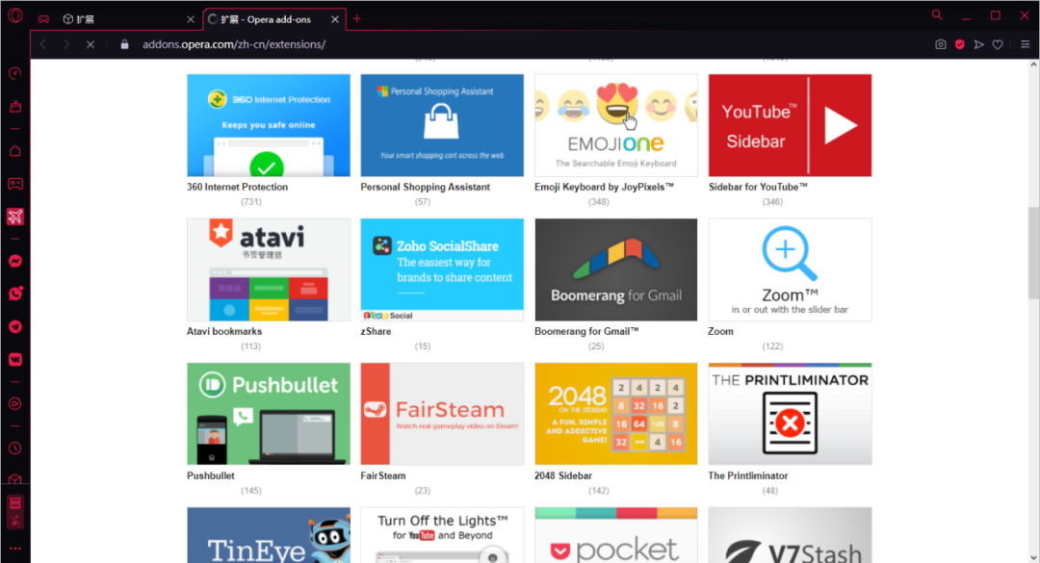Image resolution: width=1040 pixels, height=563 pixels.
Task: Open zShare extension link
Action: coord(376,332)
